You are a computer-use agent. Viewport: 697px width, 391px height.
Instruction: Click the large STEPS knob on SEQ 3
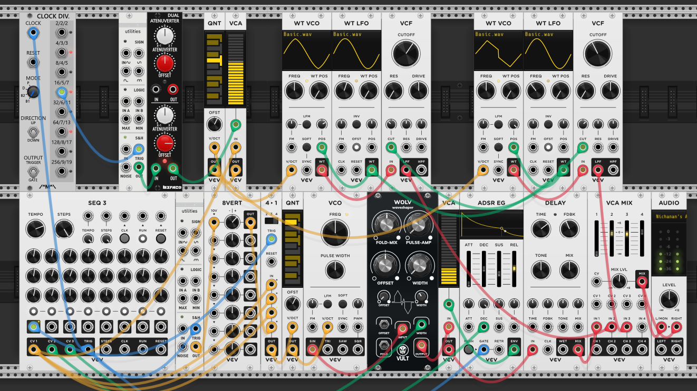tap(63, 229)
